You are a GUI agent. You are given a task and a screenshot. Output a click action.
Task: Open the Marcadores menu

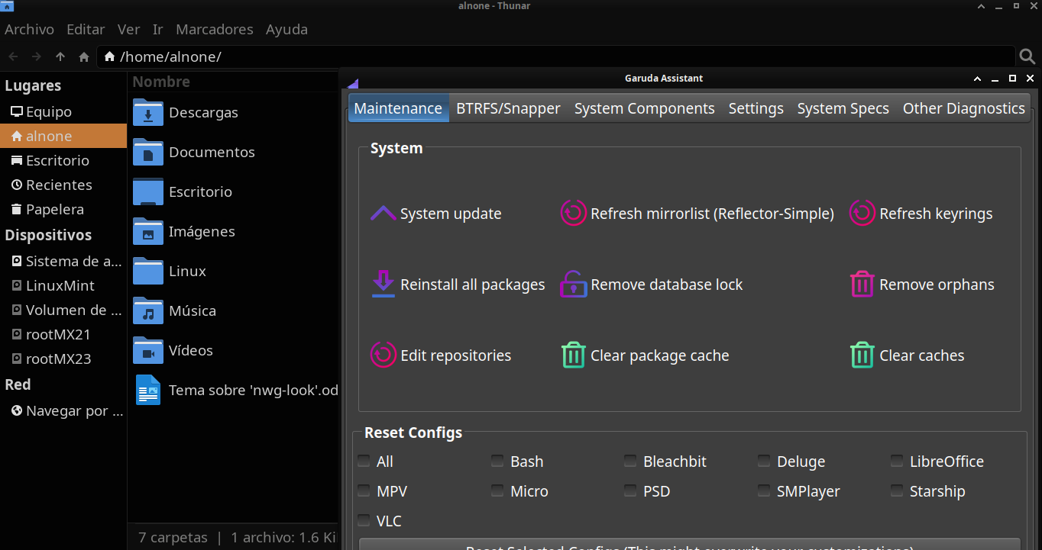pos(214,30)
